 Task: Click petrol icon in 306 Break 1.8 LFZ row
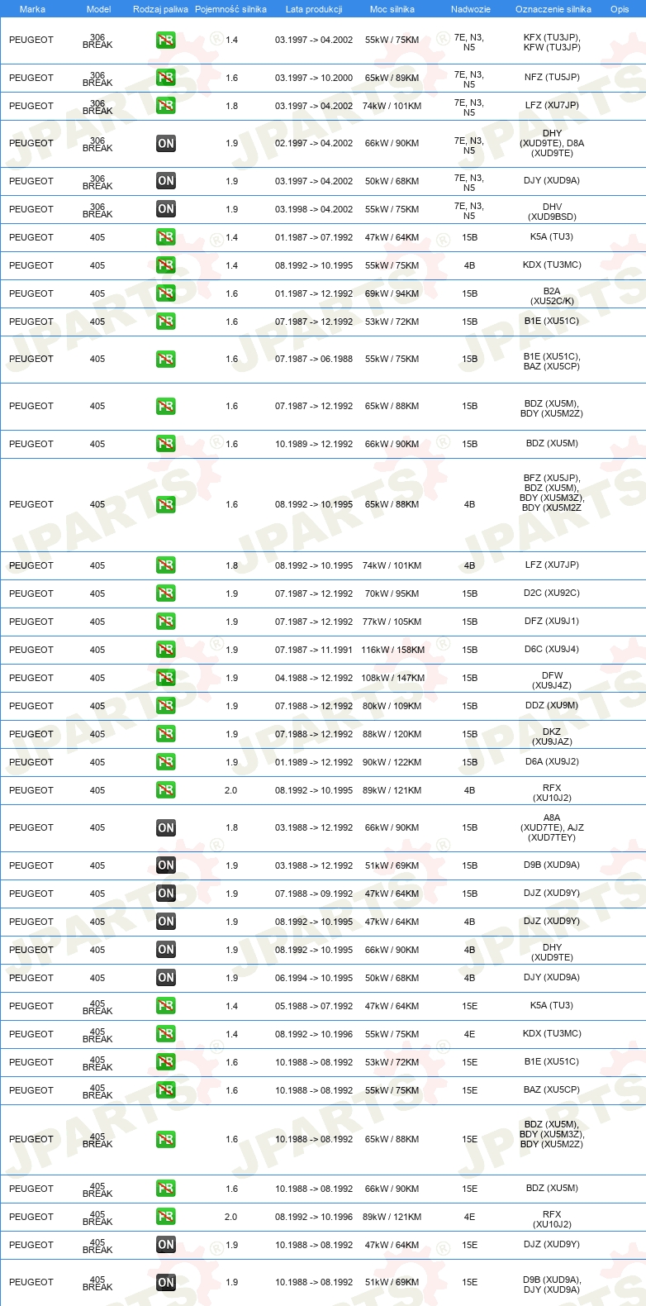(166, 106)
